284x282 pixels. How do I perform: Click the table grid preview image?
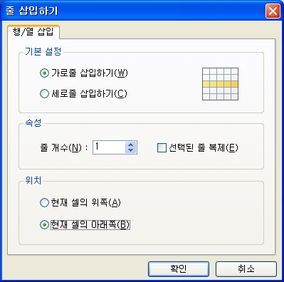click(x=220, y=84)
